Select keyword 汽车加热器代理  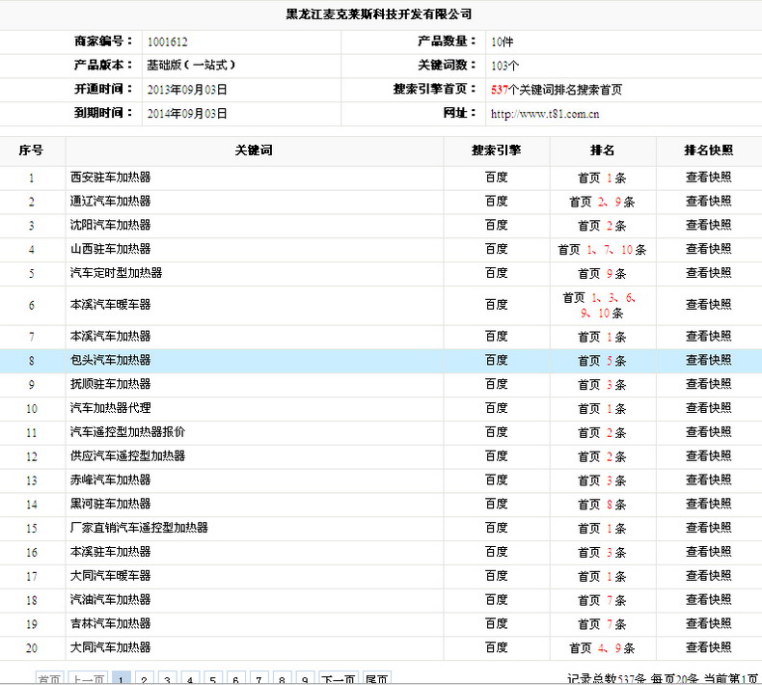[110, 408]
